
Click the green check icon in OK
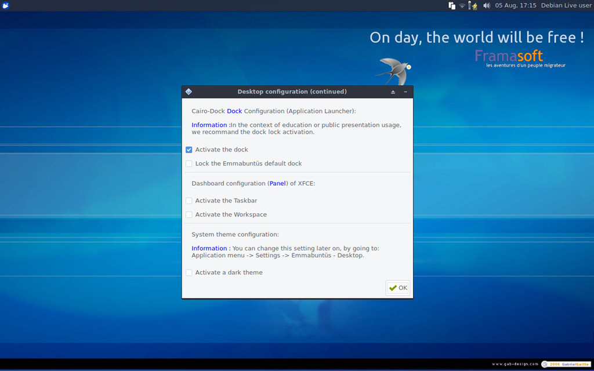393,288
